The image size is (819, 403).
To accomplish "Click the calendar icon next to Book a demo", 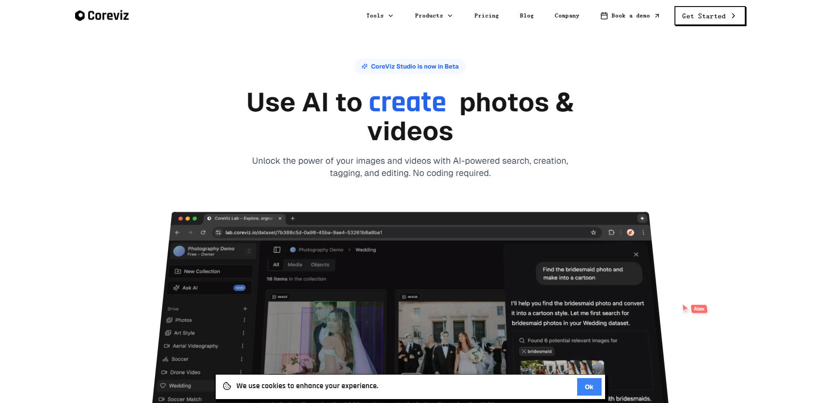I will (x=604, y=15).
